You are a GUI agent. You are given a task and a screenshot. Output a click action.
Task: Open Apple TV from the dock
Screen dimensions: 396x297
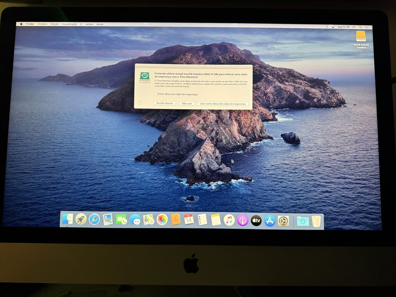(x=256, y=221)
